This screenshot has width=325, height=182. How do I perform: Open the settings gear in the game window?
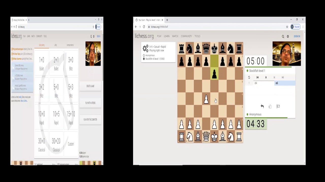(x=288, y=36)
